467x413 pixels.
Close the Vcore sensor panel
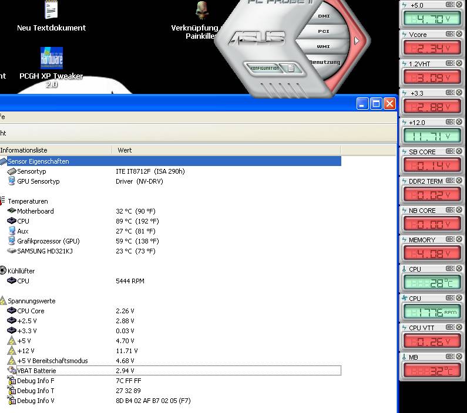click(x=459, y=34)
